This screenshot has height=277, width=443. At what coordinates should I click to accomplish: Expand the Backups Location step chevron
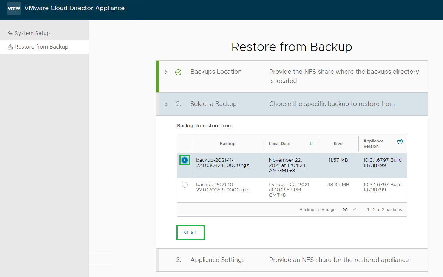pos(166,72)
